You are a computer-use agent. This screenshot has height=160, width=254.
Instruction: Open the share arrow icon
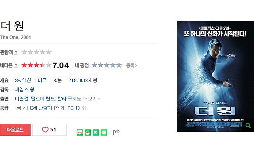pyautogui.click(x=116, y=132)
